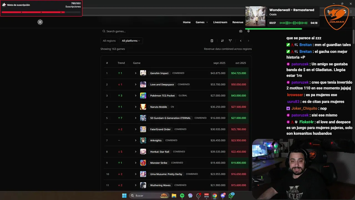The width and height of the screenshot is (355, 200).
Task: Expand the Naruto Mobile row
Action: coord(136,107)
